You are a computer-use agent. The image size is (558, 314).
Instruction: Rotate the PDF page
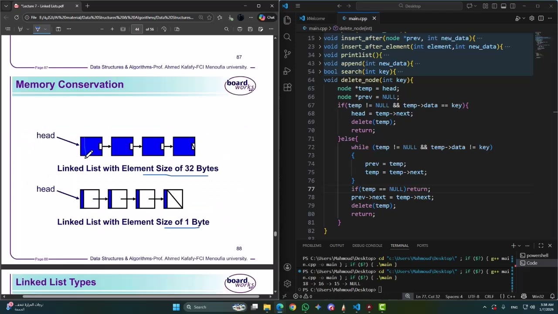click(x=164, y=29)
